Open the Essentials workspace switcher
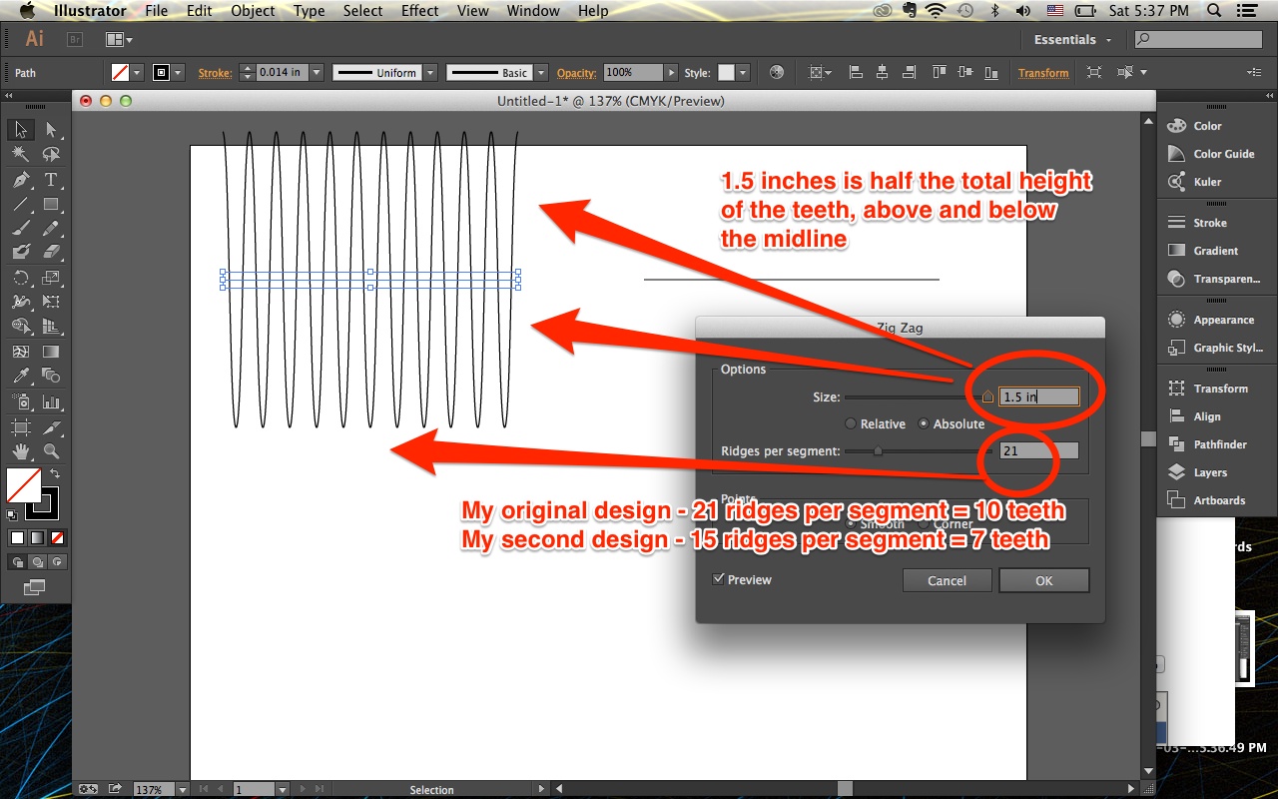 tap(1072, 39)
